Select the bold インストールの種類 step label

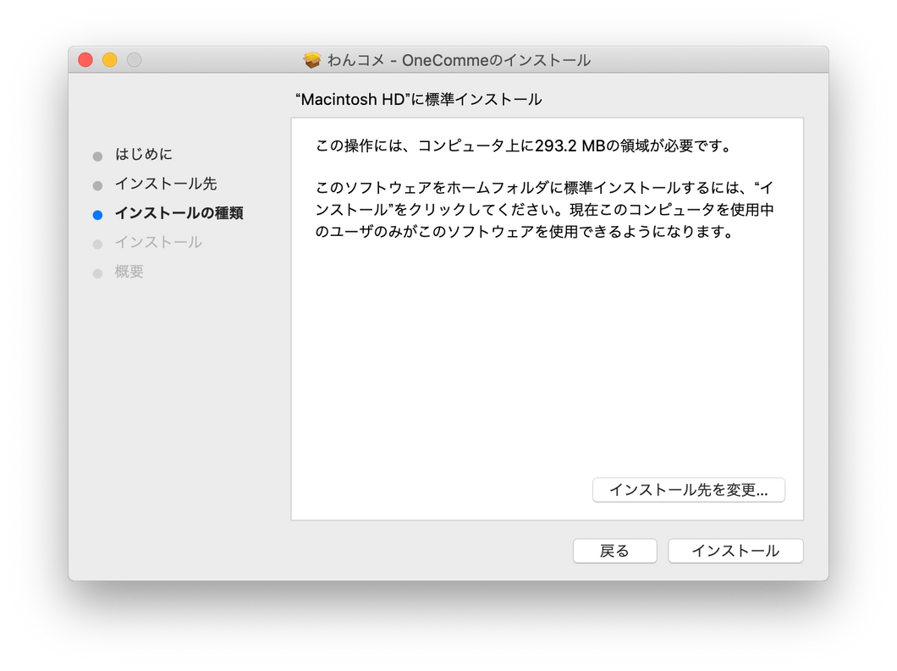click(x=179, y=213)
